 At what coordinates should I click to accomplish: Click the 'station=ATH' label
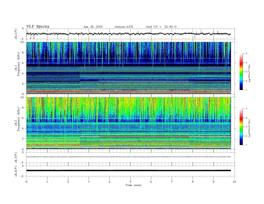[124, 27]
